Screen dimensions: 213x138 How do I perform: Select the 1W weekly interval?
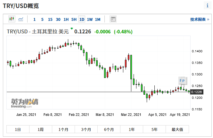click(90, 20)
